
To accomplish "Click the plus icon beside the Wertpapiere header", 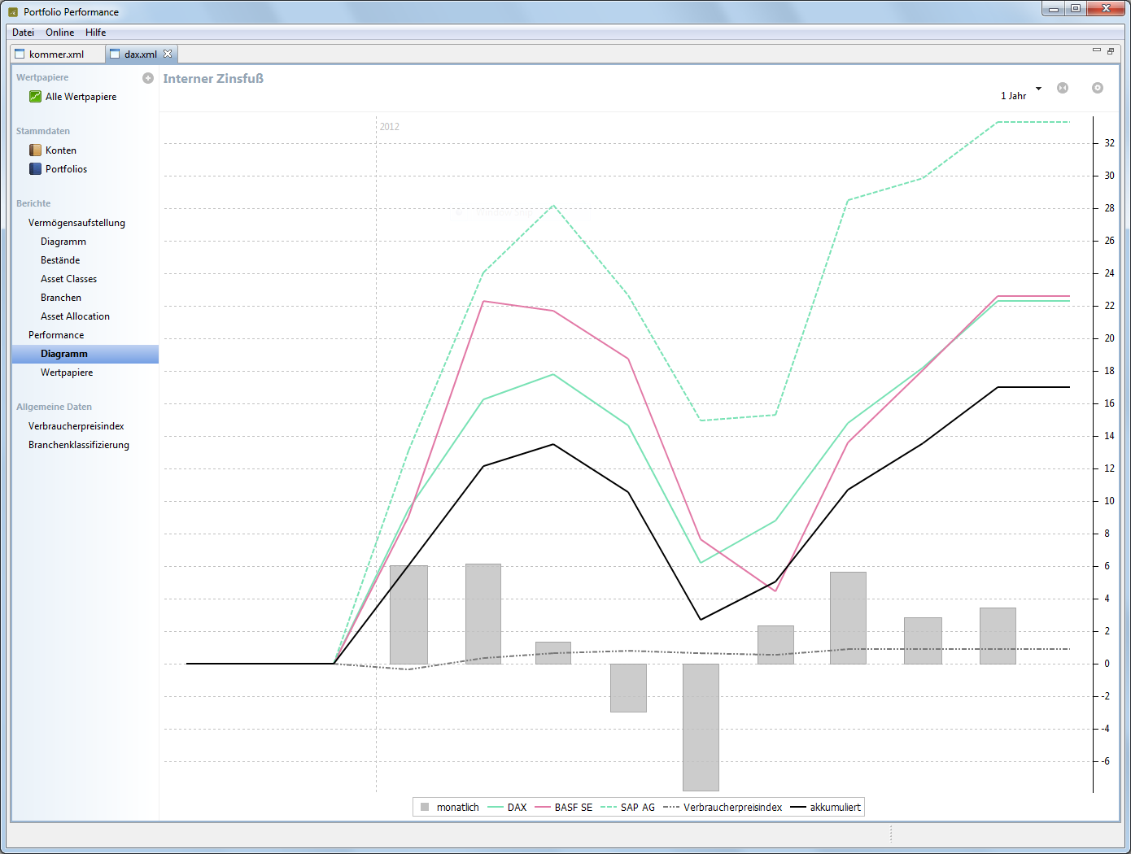I will [x=148, y=78].
